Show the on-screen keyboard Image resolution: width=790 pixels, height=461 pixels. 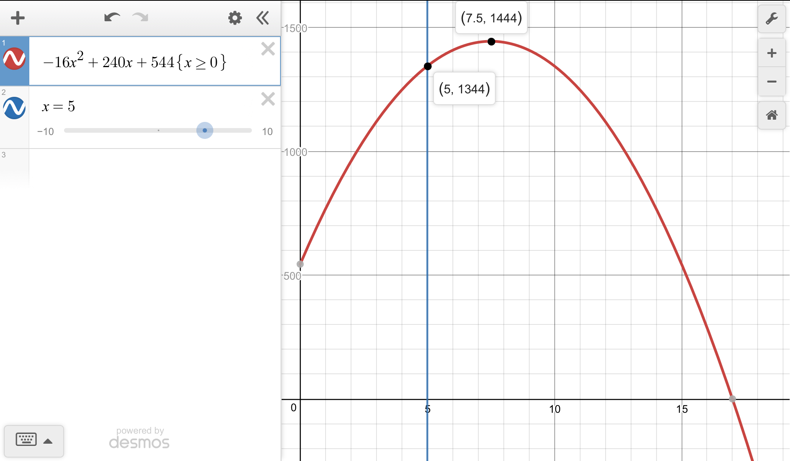pyautogui.click(x=26, y=440)
